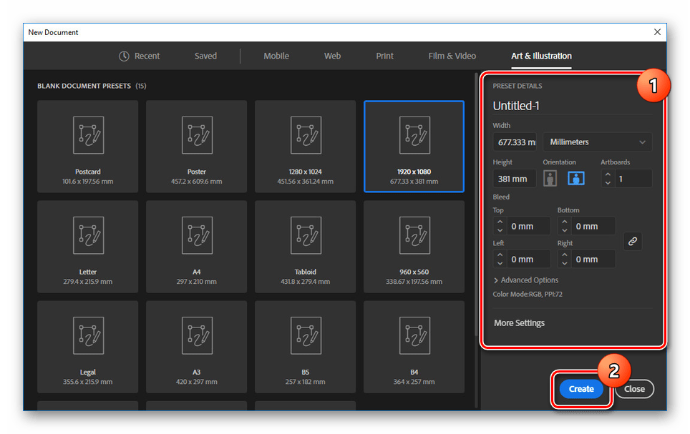Click the Create button
This screenshot has width=690, height=434.
[581, 389]
